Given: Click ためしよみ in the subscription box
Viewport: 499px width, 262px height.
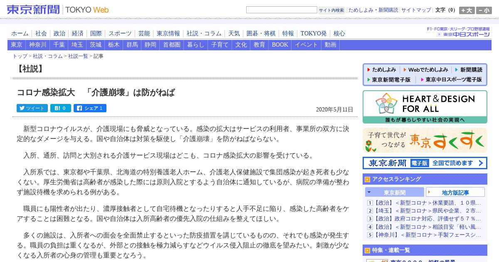Looking at the screenshot, I should (381, 70).
